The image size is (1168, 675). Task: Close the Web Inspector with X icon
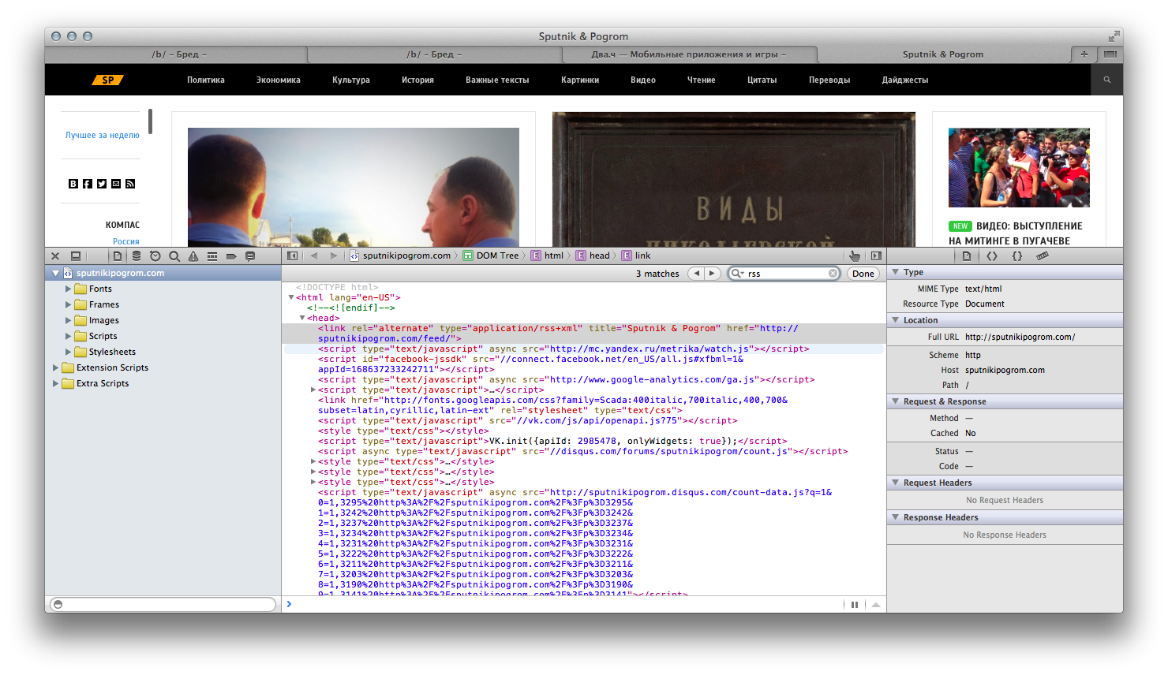(x=55, y=256)
